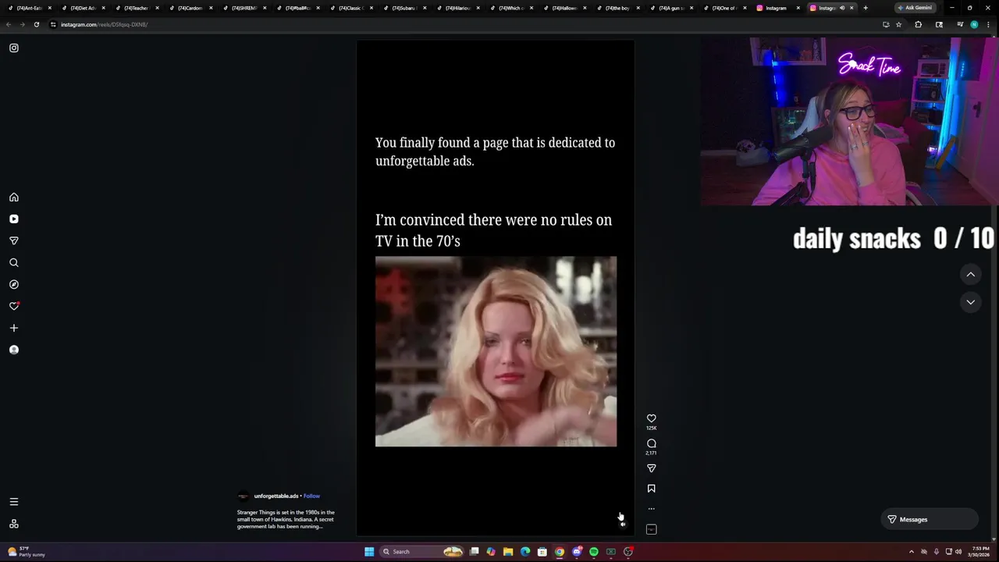The height and width of the screenshot is (562, 999).
Task: Open the Instagram search magnifier in sidebar
Action: [14, 263]
